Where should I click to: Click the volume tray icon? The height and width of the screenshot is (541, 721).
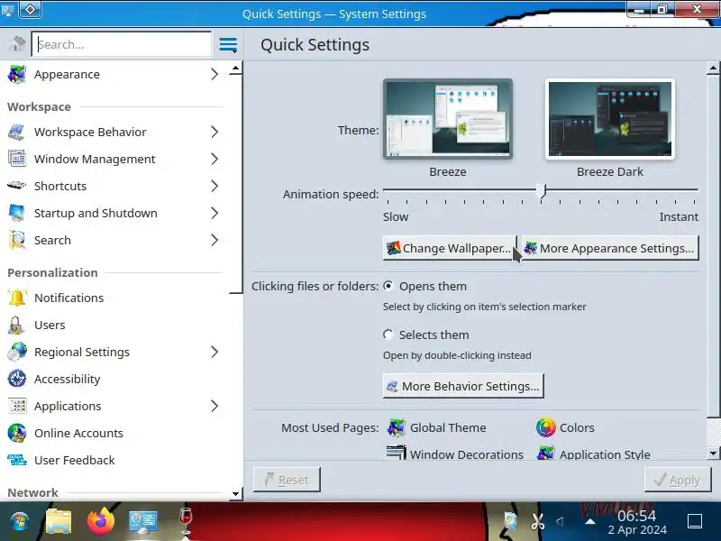coord(560,521)
